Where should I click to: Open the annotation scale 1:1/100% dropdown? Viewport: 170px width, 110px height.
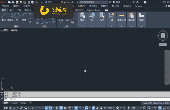[109, 108]
